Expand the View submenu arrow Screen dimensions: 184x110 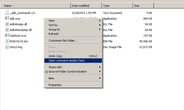100,21
